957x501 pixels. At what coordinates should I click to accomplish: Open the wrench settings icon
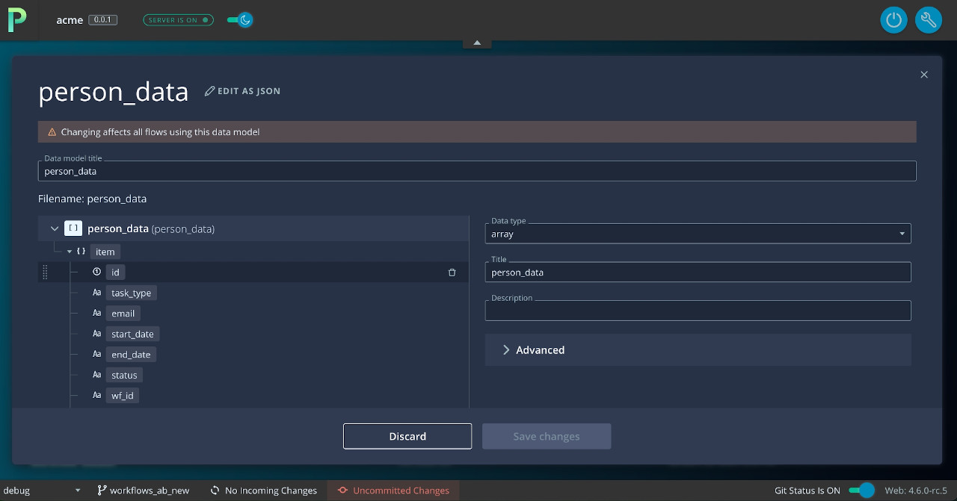point(928,20)
